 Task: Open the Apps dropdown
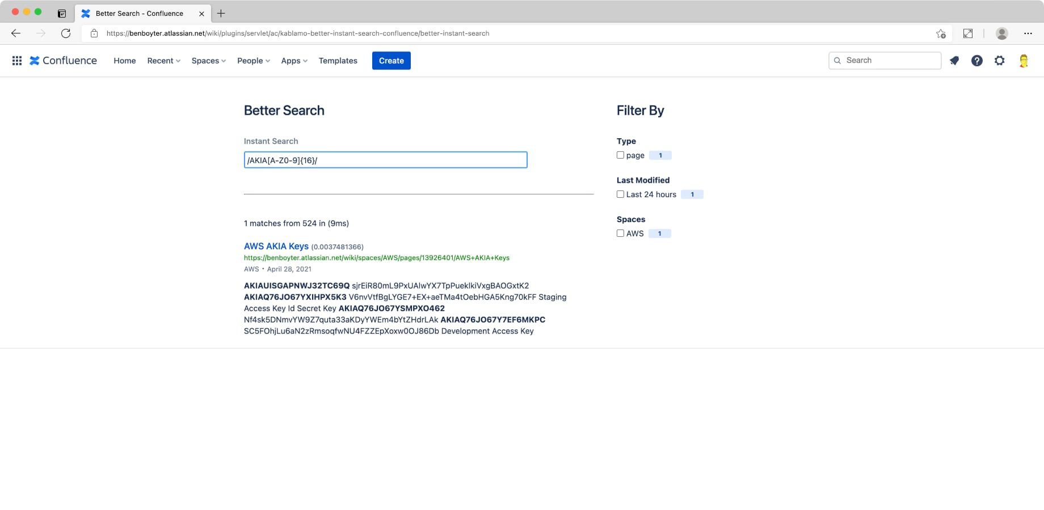[294, 61]
